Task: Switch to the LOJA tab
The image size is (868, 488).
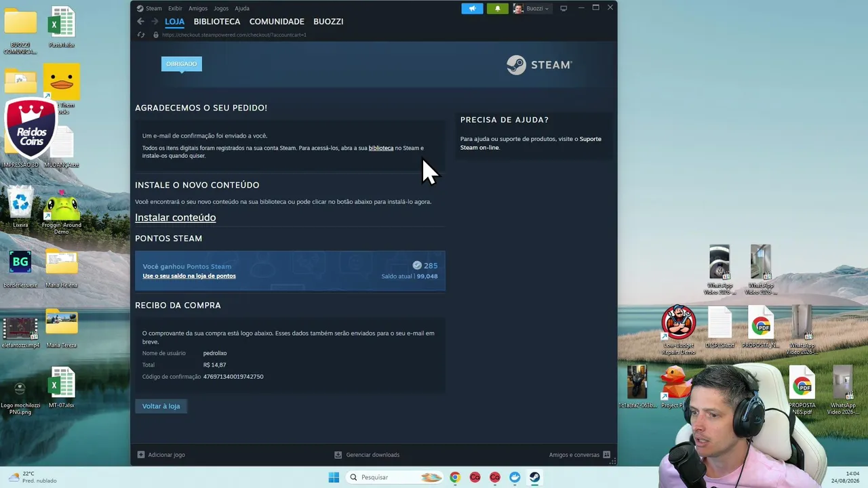Action: [x=174, y=22]
